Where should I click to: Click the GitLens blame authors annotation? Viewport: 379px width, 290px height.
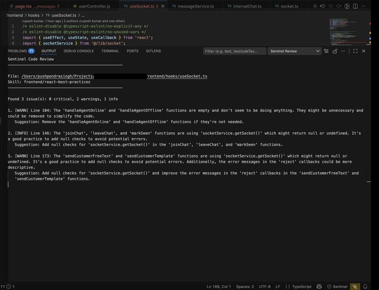point(73,21)
